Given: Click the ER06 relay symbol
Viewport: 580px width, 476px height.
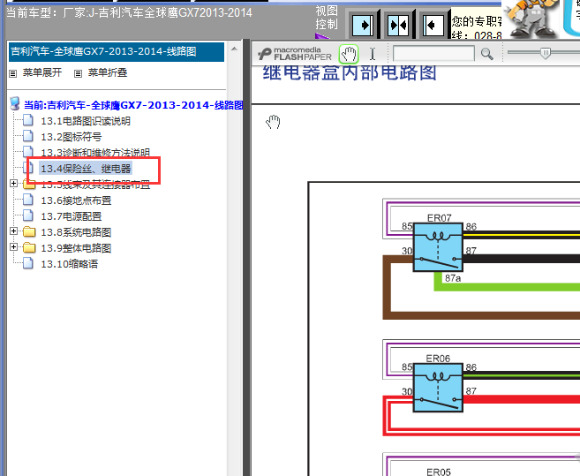Looking at the screenshot, I should tap(438, 388).
